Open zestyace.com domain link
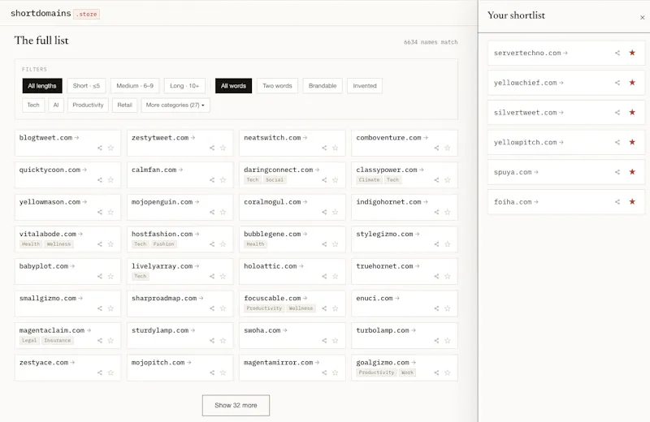The height and width of the screenshot is (422, 650). click(47, 363)
